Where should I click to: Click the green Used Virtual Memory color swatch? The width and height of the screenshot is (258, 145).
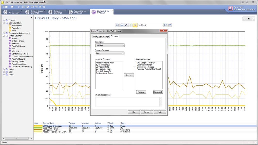click(38, 128)
